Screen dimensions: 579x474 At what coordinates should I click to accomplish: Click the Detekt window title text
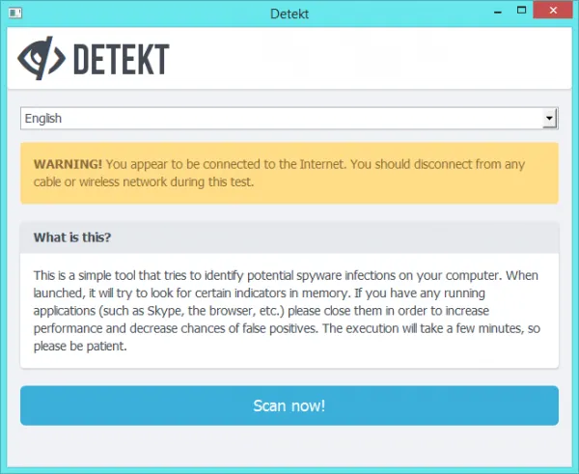coord(289,14)
